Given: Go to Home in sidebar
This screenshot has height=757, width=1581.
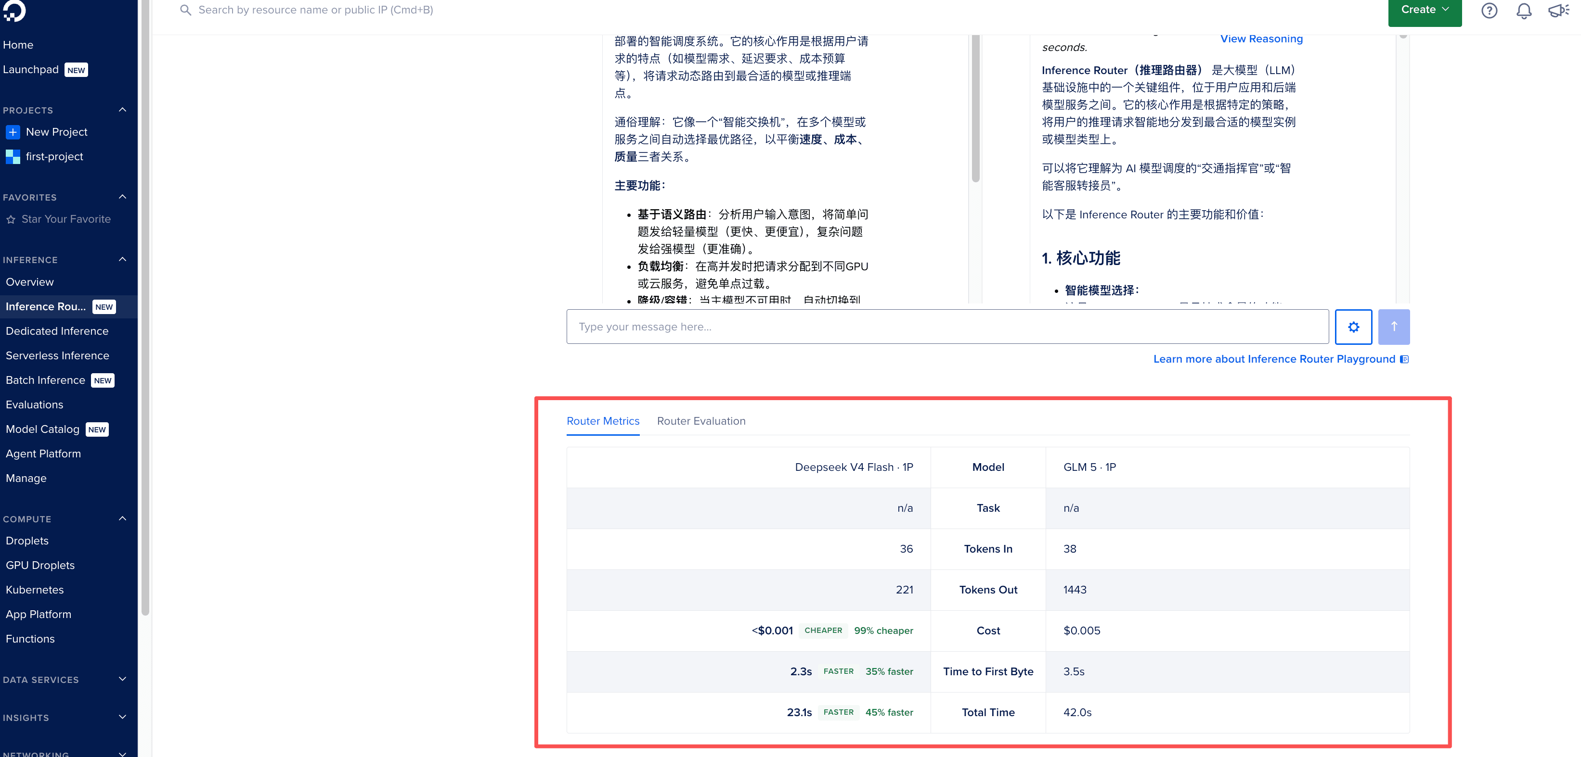Looking at the screenshot, I should click(18, 45).
